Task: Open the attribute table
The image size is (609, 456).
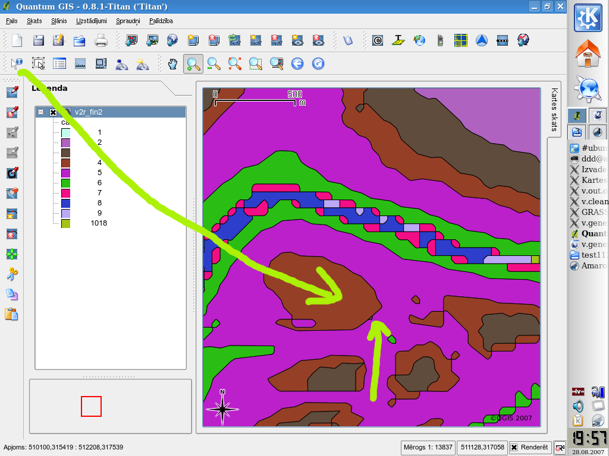Action: (59, 64)
